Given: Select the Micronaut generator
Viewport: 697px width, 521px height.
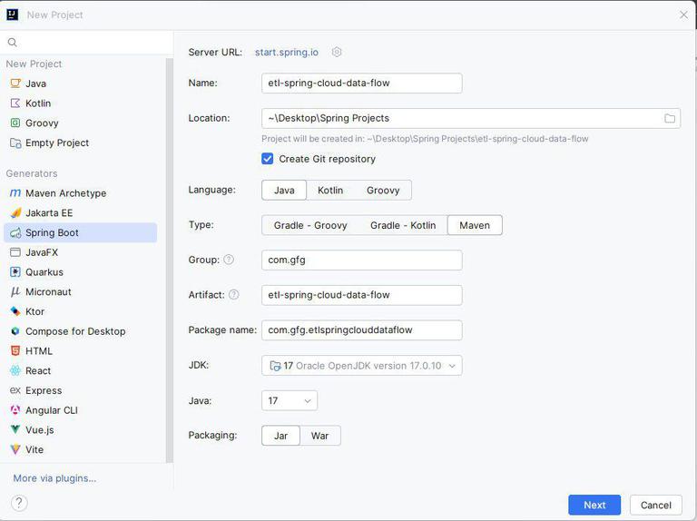Looking at the screenshot, I should click(x=48, y=292).
